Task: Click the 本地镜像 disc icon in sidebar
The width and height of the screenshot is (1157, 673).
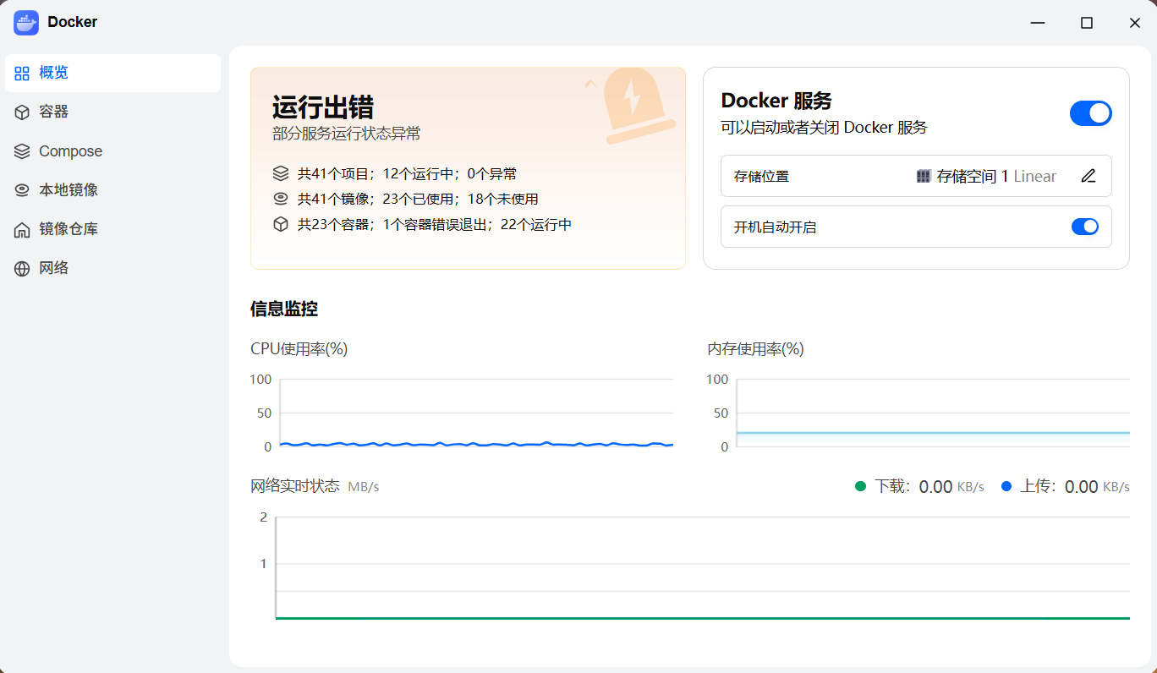Action: pyautogui.click(x=22, y=190)
